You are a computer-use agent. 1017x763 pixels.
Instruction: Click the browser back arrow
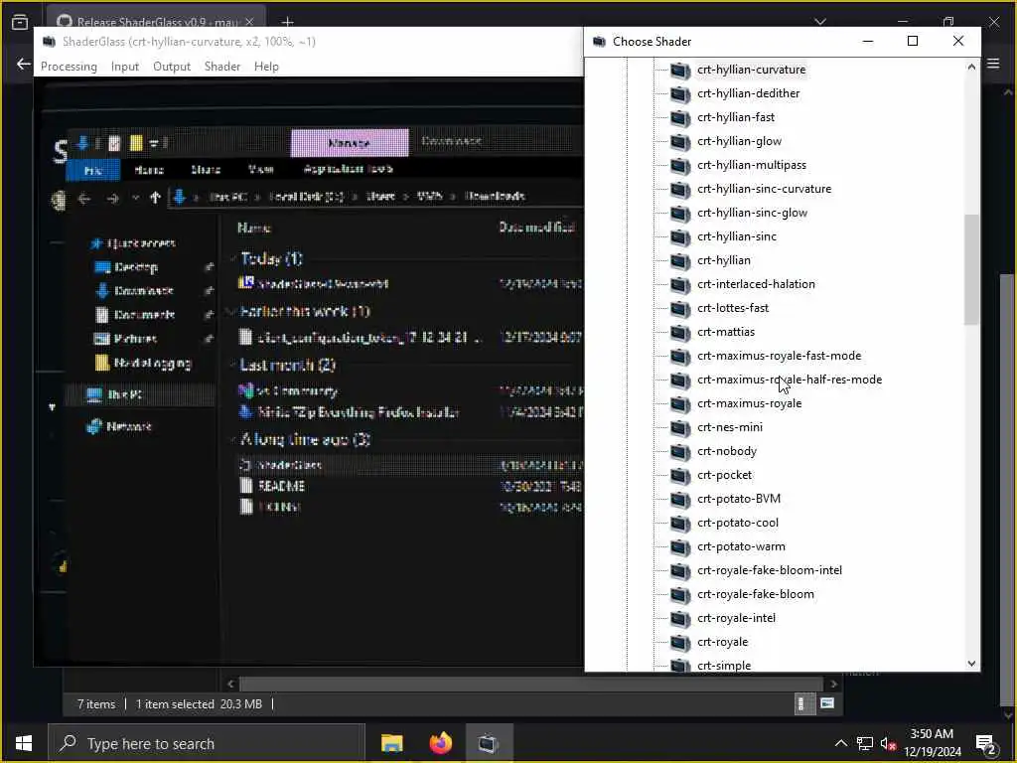pos(24,64)
